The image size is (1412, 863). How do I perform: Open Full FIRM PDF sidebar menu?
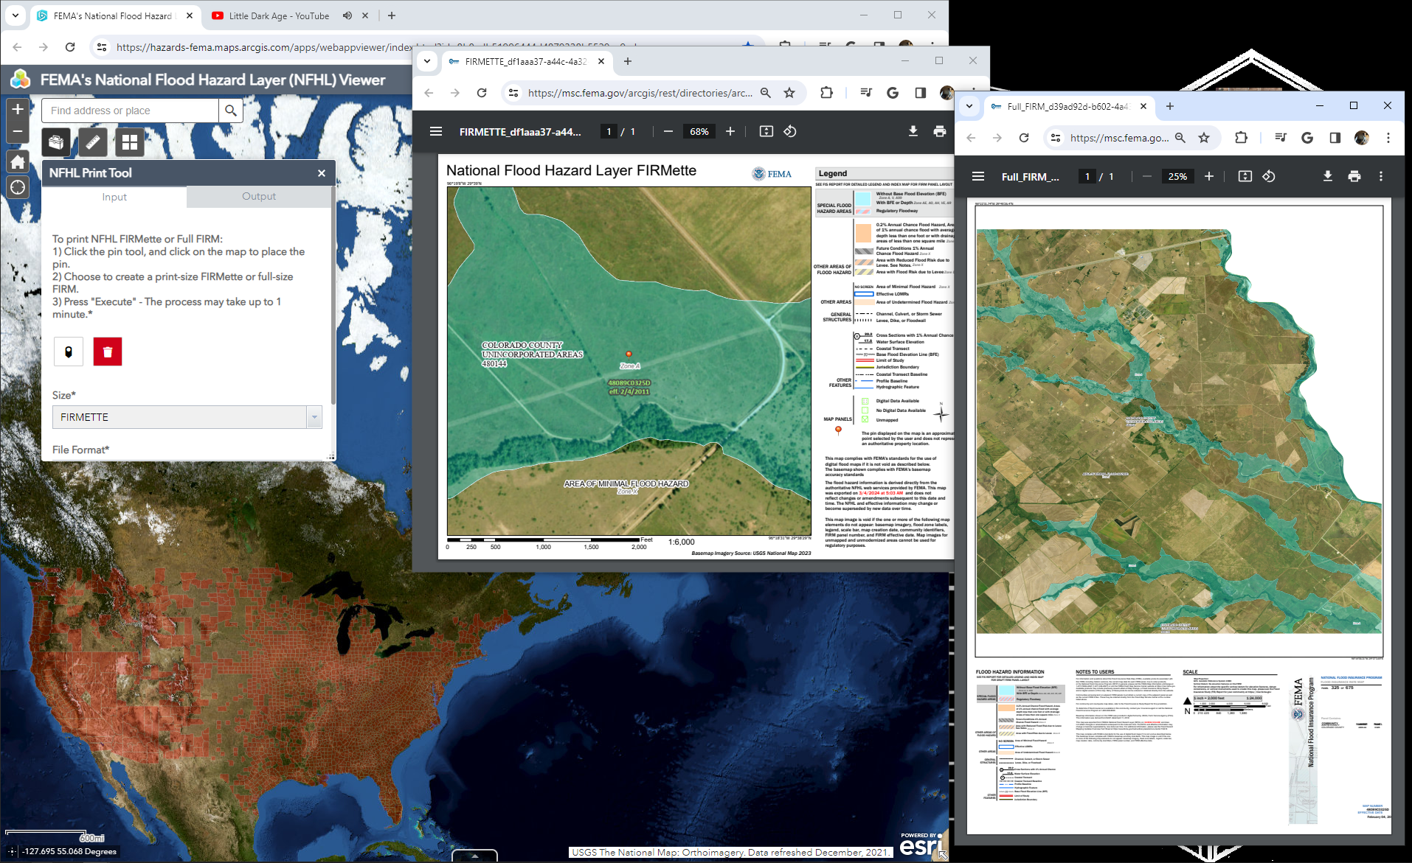pyautogui.click(x=978, y=176)
